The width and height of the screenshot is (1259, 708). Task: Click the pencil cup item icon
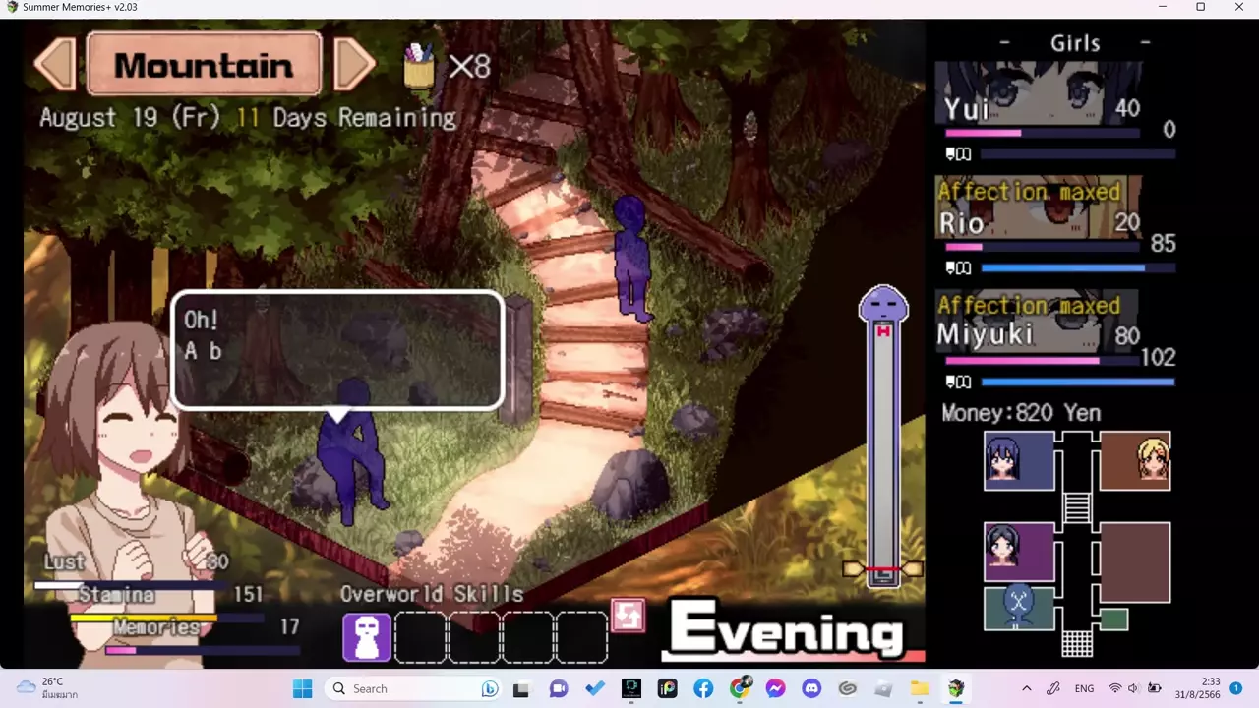tap(420, 66)
